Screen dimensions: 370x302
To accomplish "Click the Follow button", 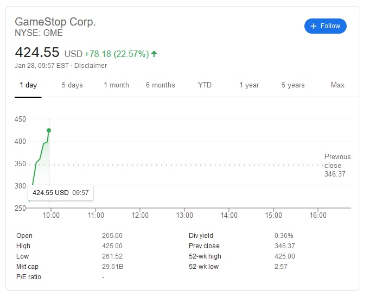I will pyautogui.click(x=325, y=26).
